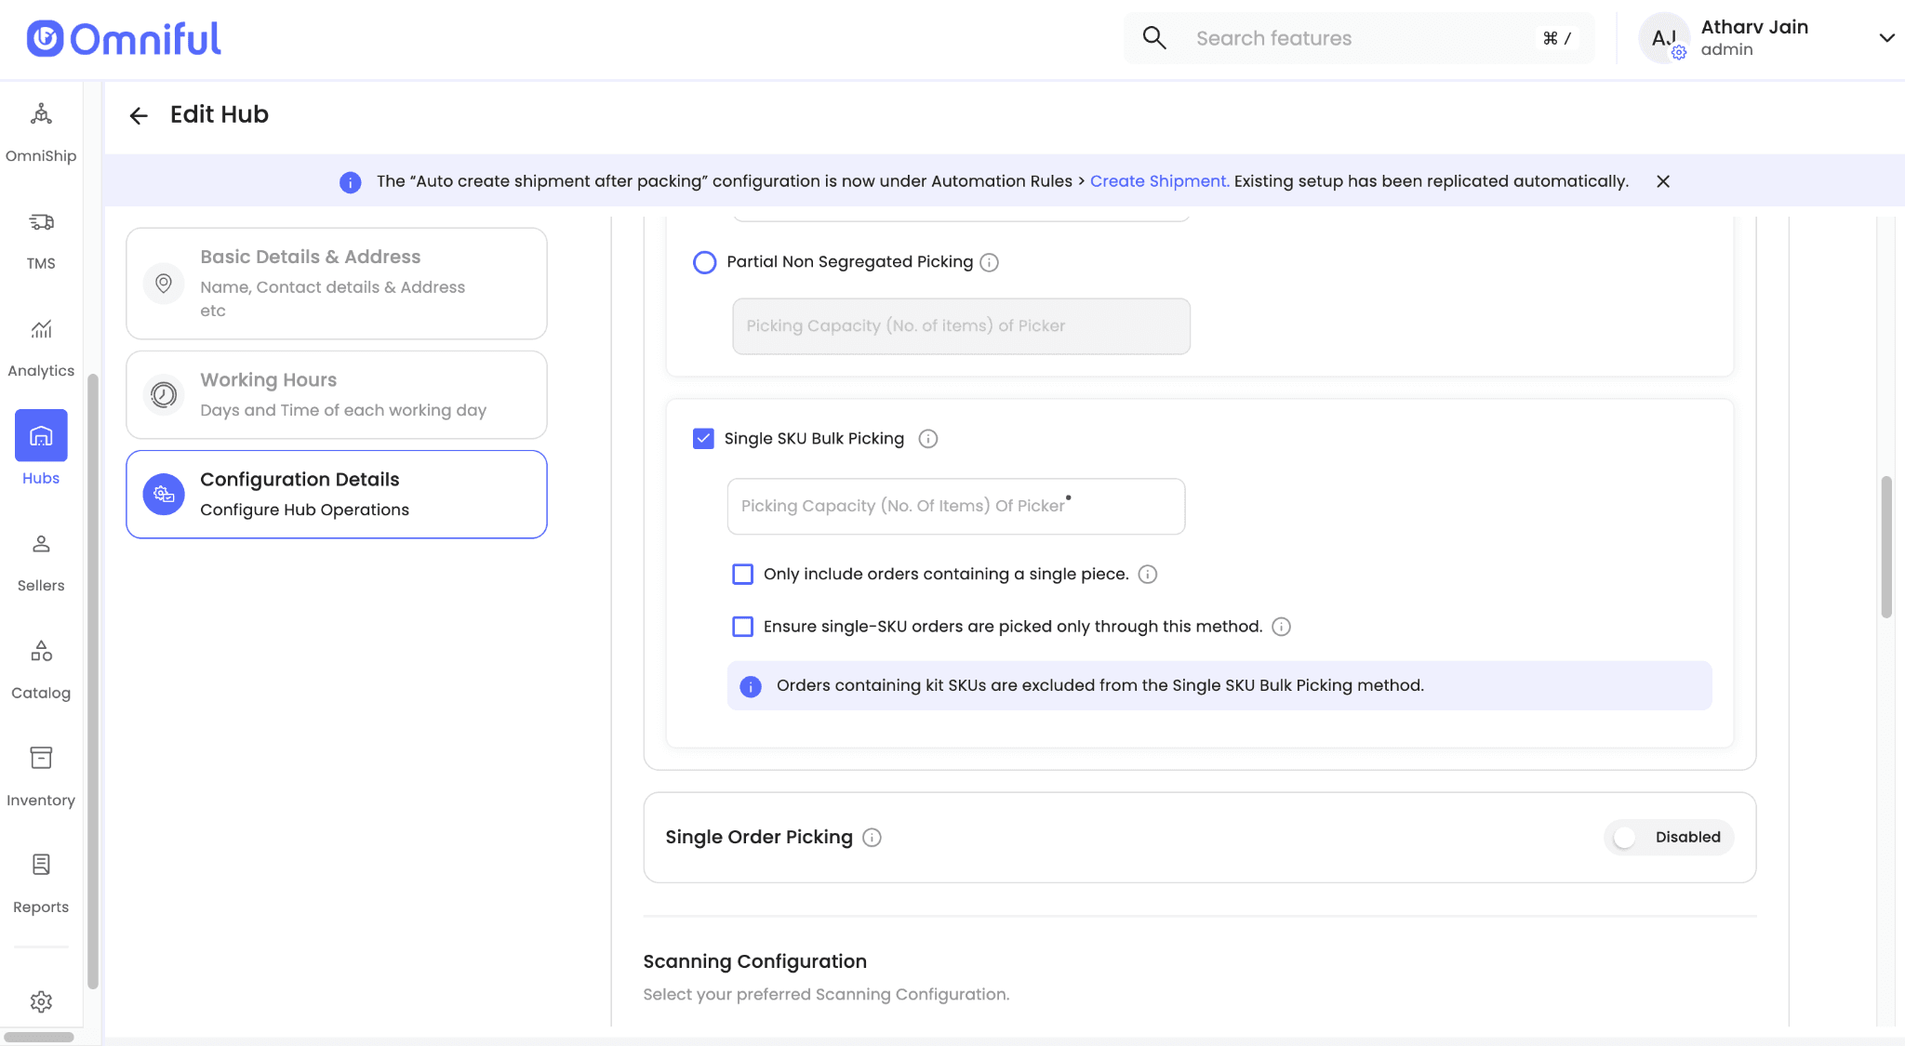Open the Inventory sidebar icon
Viewport: 1905px width, 1046px height.
click(41, 759)
